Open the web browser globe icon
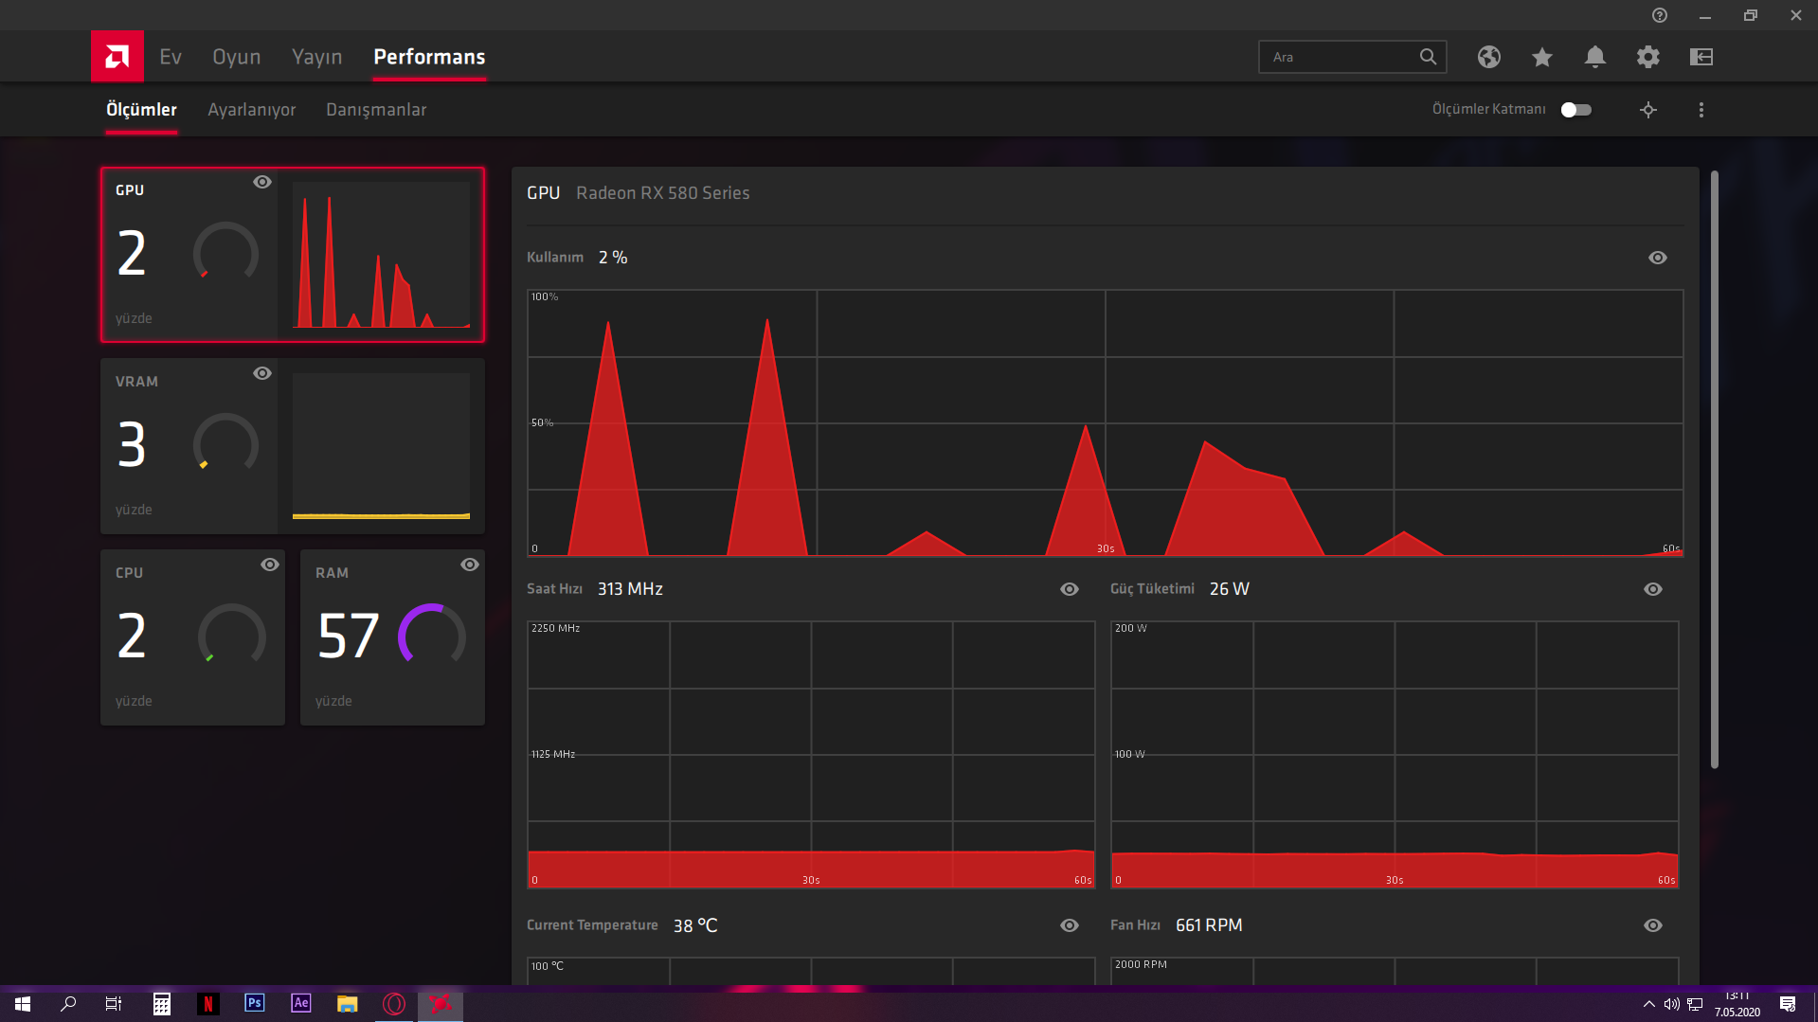1818x1022 pixels. (x=1488, y=57)
